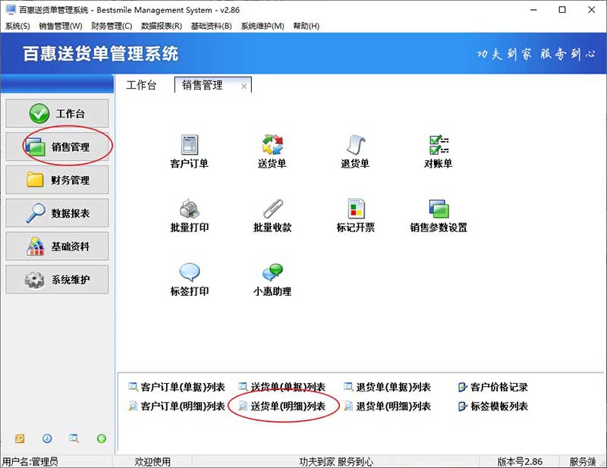The image size is (607, 468).
Task: Minimize the application window
Action: (534, 10)
